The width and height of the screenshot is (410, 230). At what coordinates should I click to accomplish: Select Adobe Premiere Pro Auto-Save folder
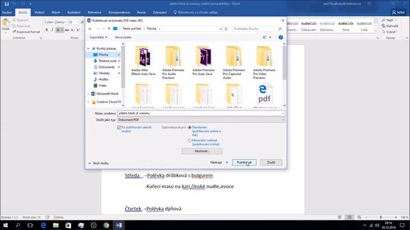click(204, 61)
